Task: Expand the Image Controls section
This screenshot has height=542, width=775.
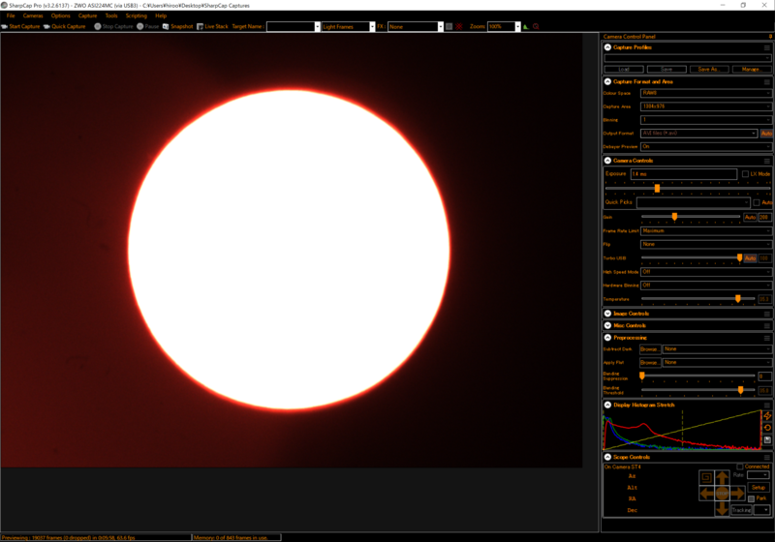Action: click(x=608, y=314)
